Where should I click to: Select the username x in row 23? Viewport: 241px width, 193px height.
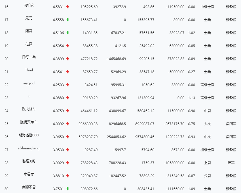click(x=29, y=96)
